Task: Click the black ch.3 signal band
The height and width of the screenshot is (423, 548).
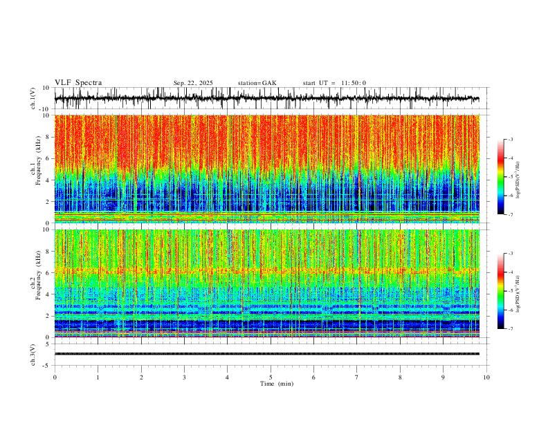Action: pos(267,354)
